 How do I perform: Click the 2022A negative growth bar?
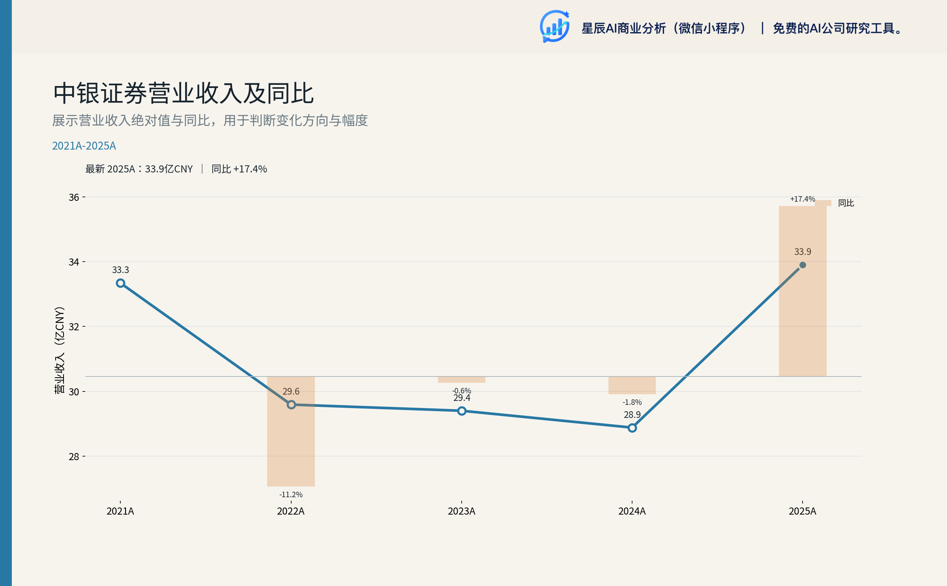(291, 431)
